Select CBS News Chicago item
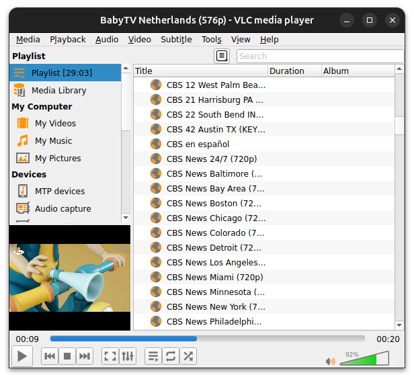This screenshot has width=414, height=379. (264, 218)
